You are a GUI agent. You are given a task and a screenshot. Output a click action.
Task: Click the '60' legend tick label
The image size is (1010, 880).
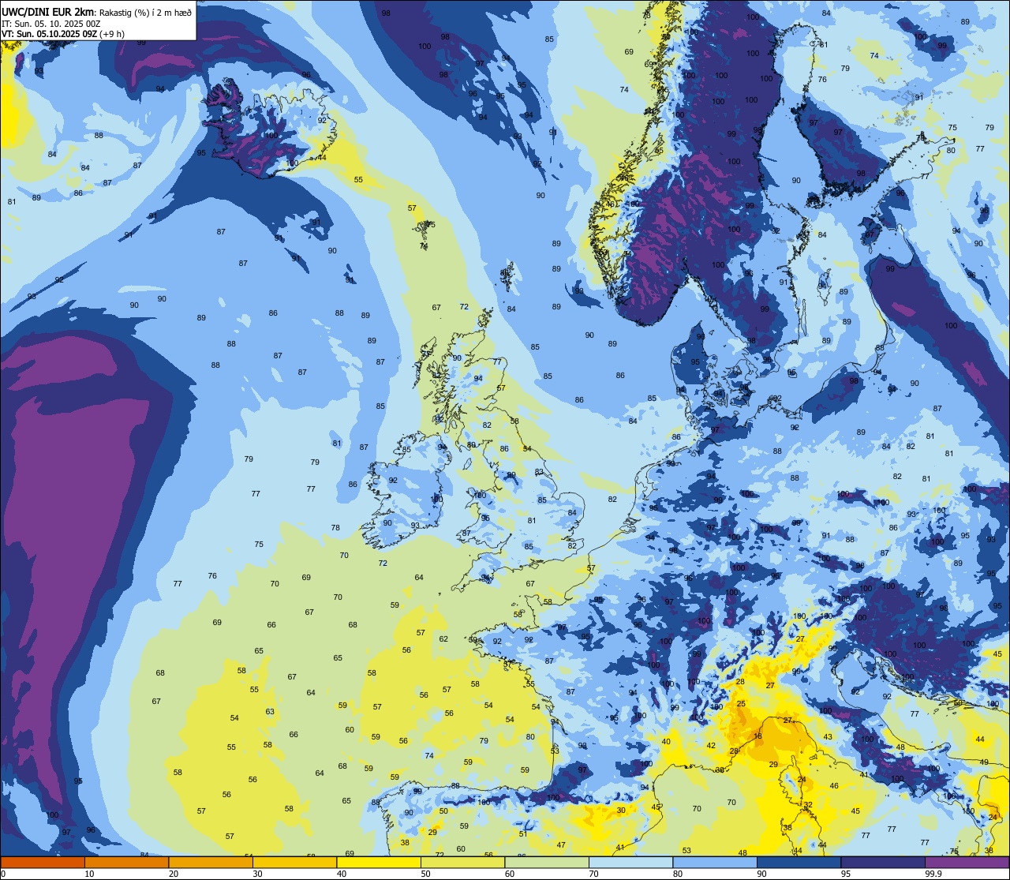510,874
